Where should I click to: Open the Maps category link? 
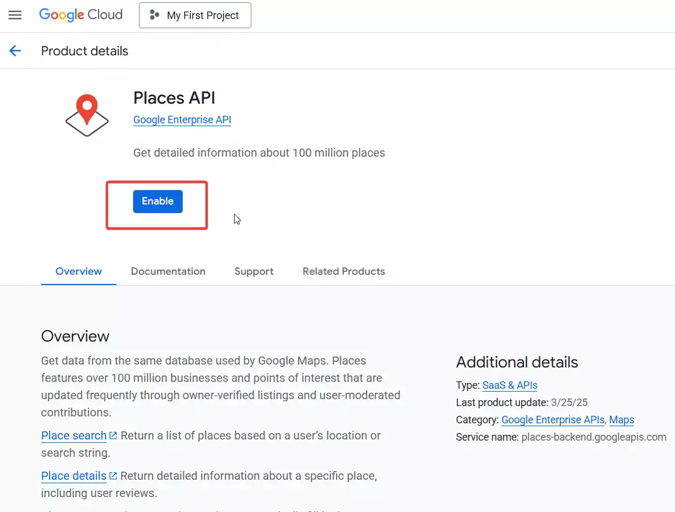pos(621,420)
